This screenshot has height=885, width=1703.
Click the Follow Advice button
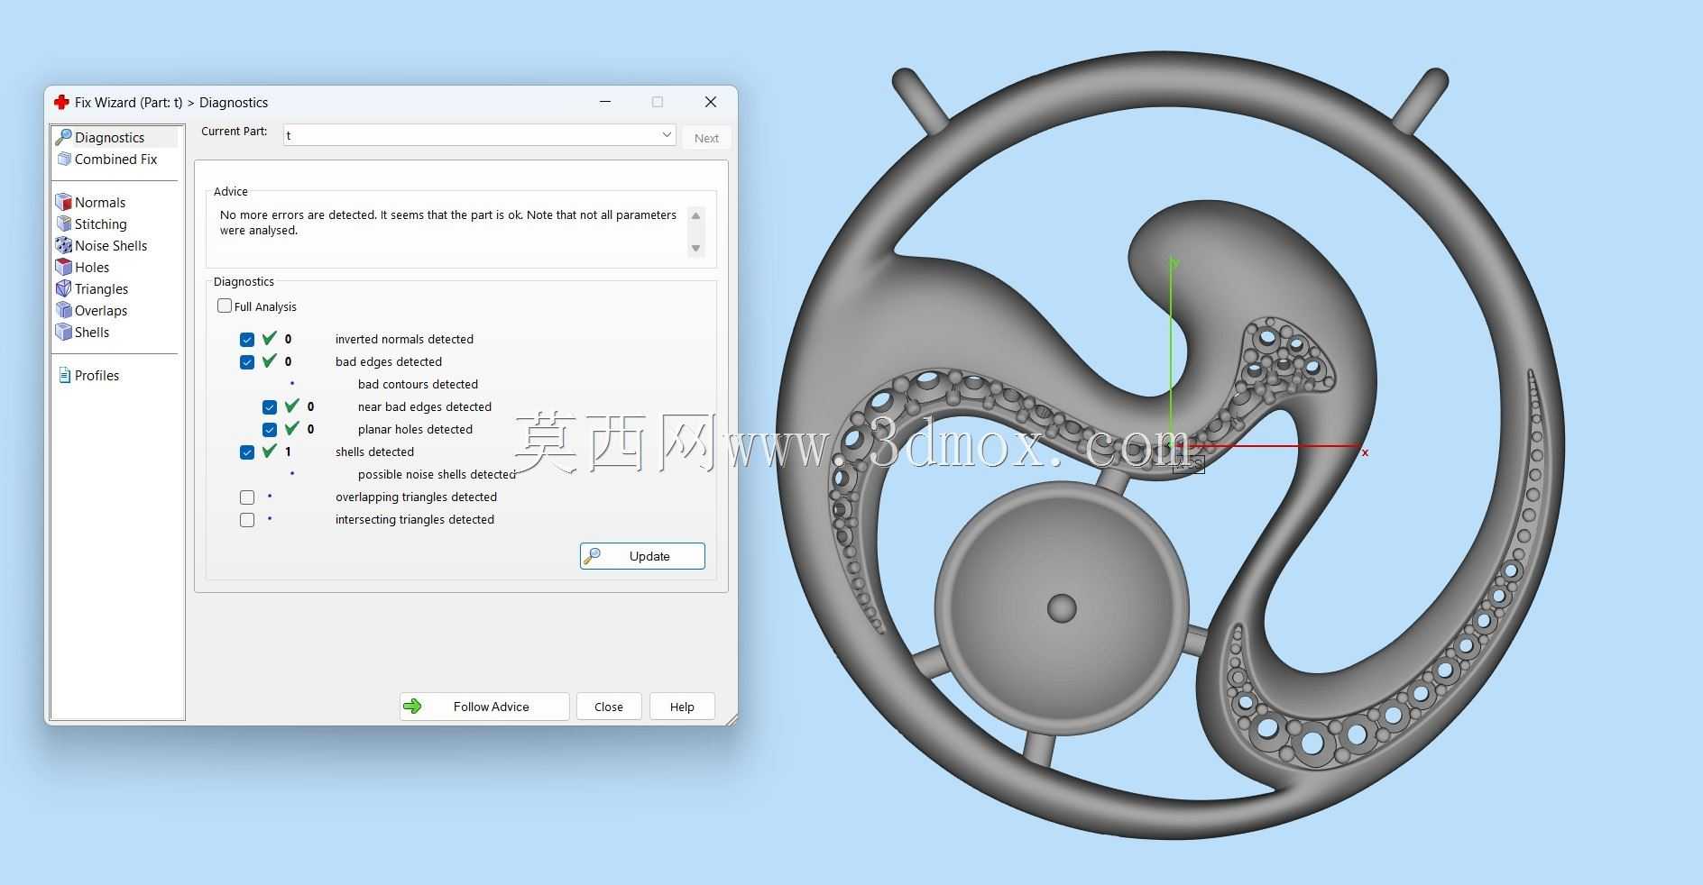click(484, 707)
